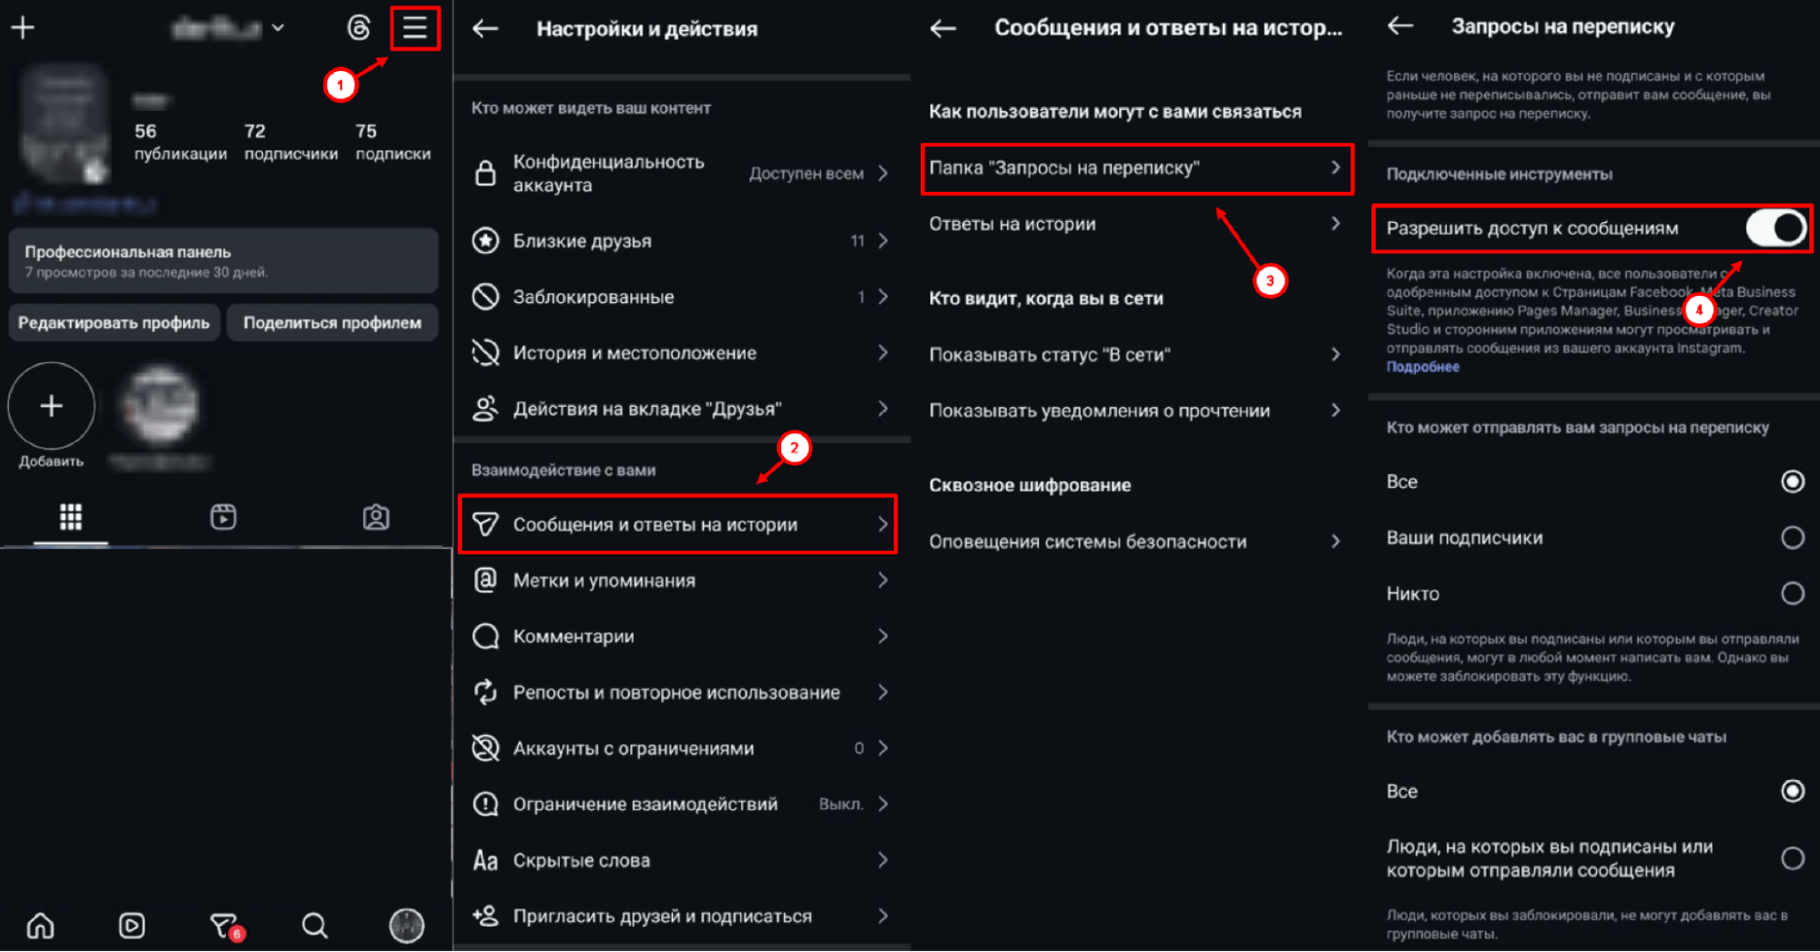Viewport: 1820px width, 952px height.
Task: Go to home feed via the house icon
Action: tap(41, 926)
